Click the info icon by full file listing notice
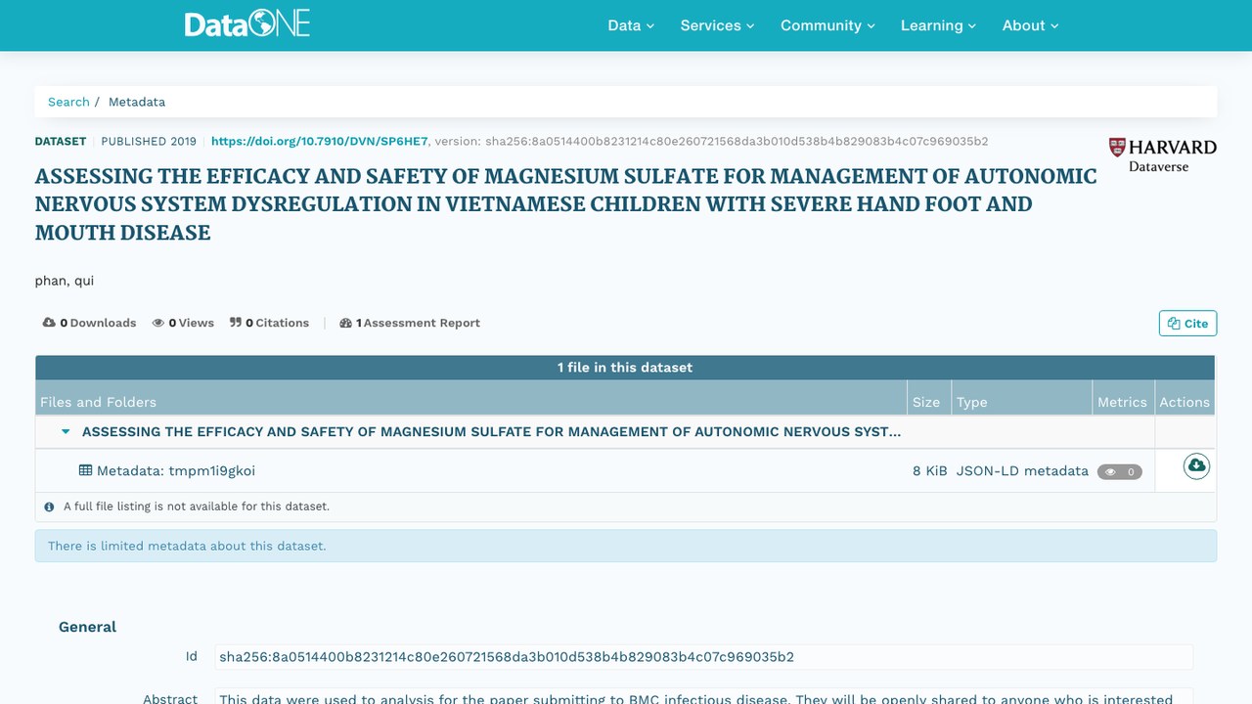The height and width of the screenshot is (704, 1252). coord(49,506)
